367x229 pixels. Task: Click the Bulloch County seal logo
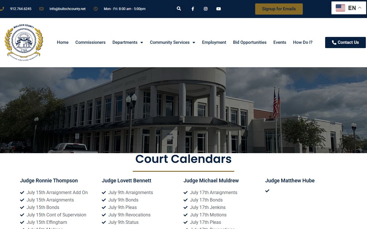point(24,42)
